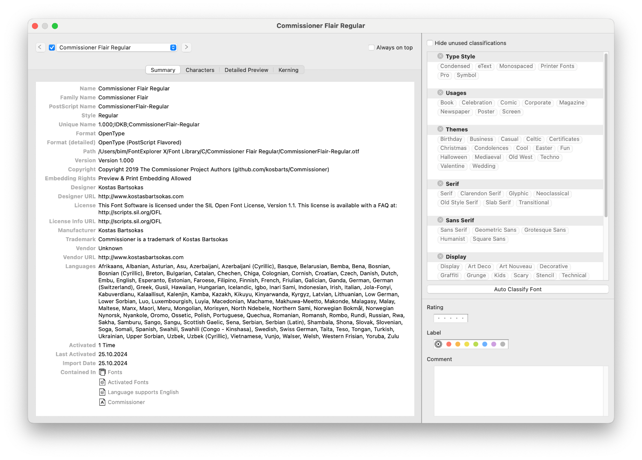Toggle the Symbol type style tag
The width and height of the screenshot is (642, 460).
point(466,75)
